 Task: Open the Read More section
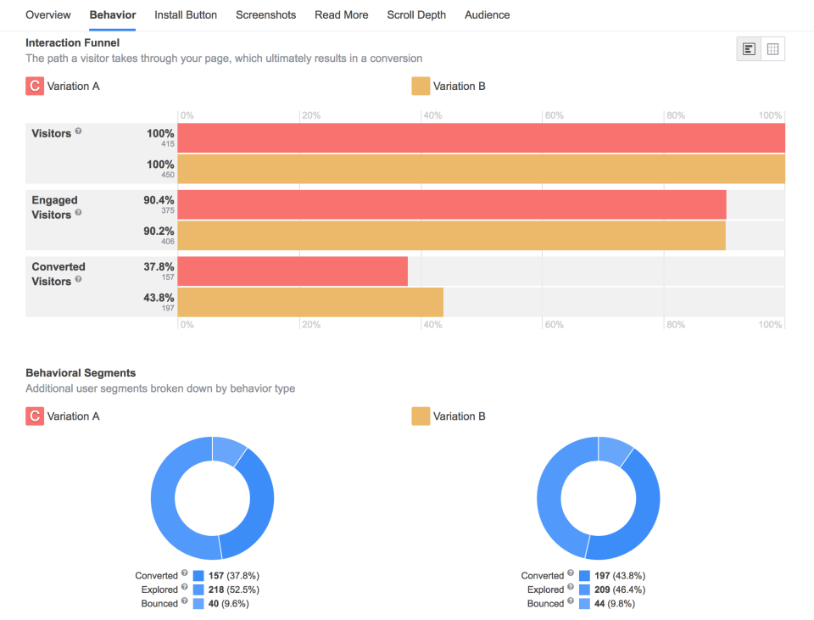[x=341, y=14]
